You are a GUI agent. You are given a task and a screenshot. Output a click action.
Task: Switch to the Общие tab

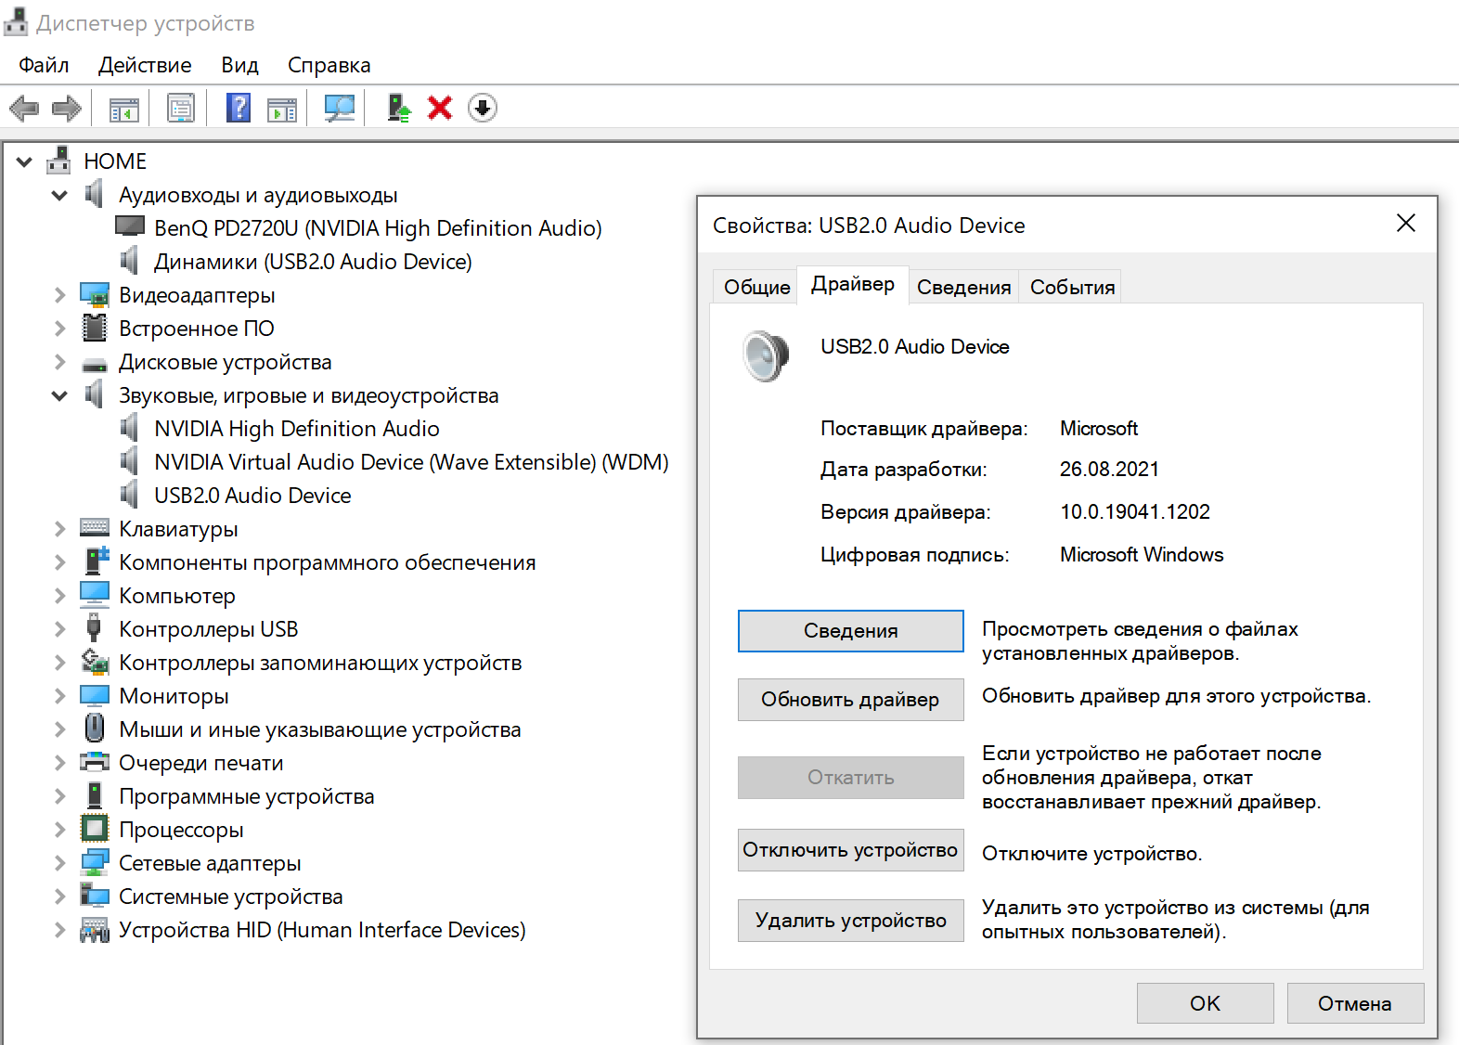(x=757, y=287)
